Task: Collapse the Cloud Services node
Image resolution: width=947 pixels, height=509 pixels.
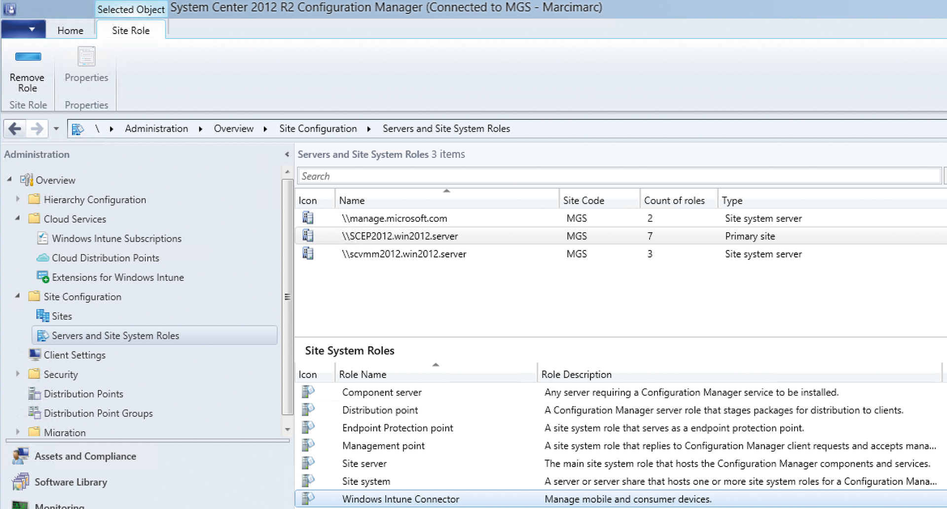Action: pos(18,218)
